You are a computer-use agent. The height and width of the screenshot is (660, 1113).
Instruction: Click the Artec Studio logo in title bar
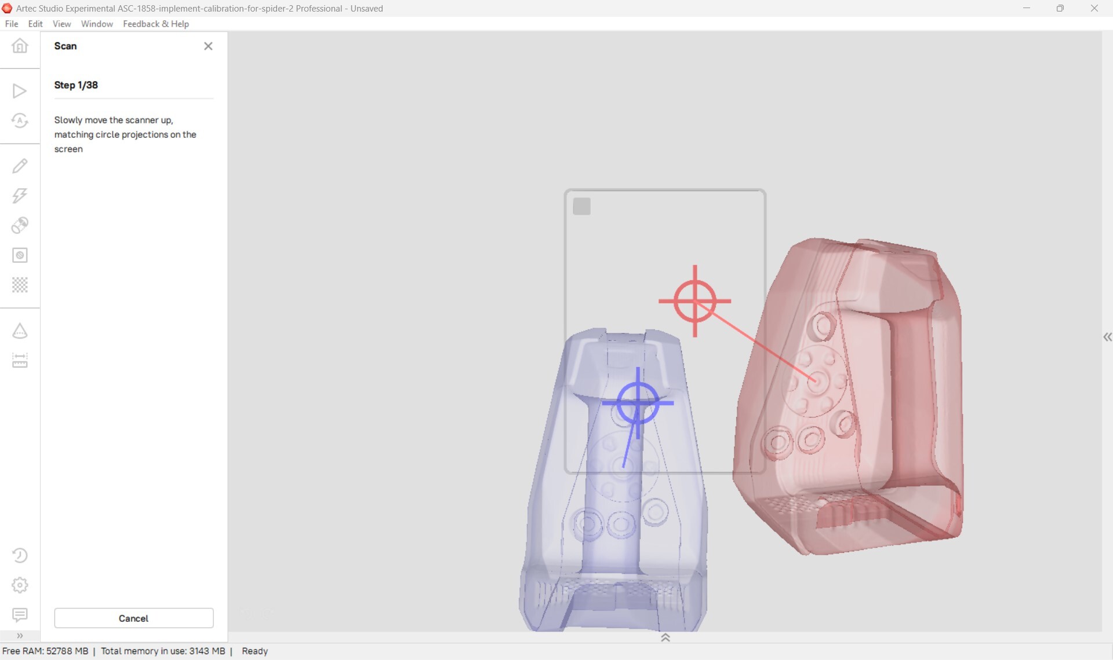[7, 8]
